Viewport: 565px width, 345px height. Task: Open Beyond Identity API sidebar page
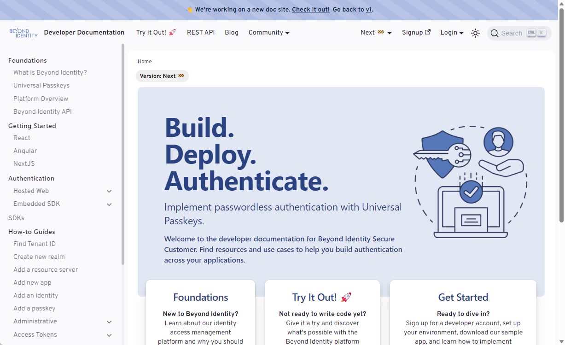[42, 111]
